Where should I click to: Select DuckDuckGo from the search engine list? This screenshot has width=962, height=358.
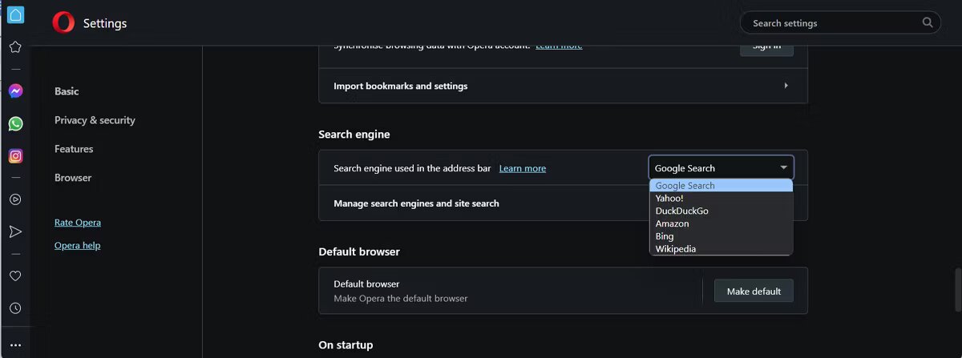[x=682, y=211]
